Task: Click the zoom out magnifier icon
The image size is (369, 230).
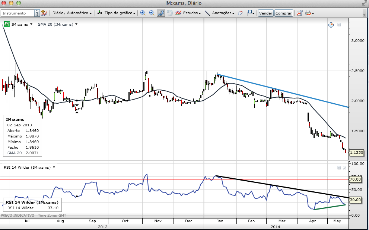Action: pyautogui.click(x=152, y=13)
